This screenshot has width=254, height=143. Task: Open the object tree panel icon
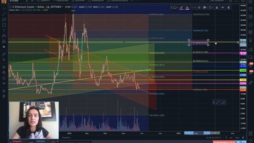coord(4,91)
